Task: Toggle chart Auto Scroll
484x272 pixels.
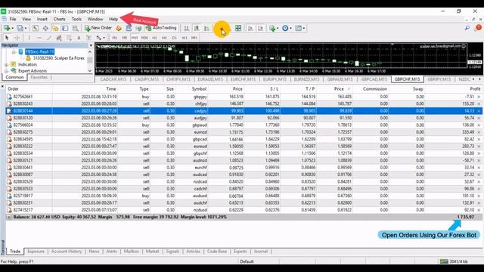Action: coord(250,28)
